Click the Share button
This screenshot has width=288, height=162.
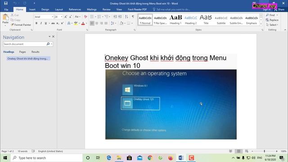279,9
